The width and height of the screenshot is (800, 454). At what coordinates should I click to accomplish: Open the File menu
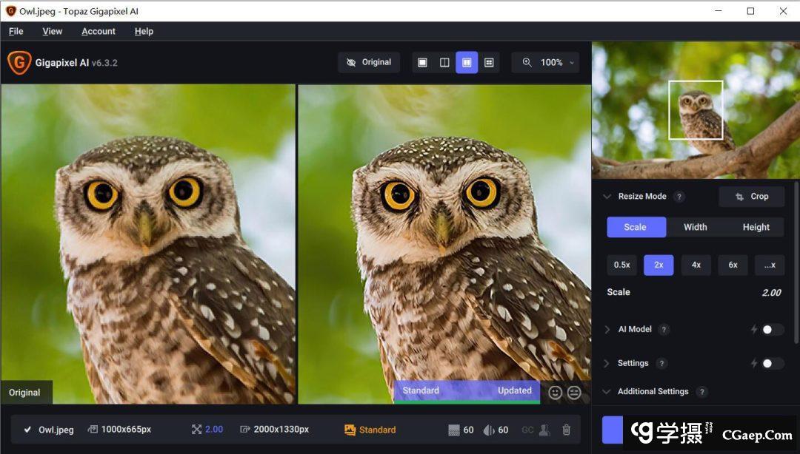click(16, 31)
